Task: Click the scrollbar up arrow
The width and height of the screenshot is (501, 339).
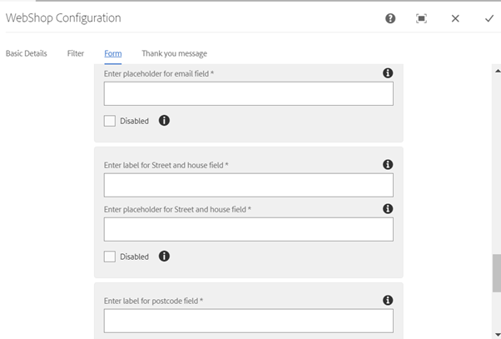Action: [x=497, y=71]
